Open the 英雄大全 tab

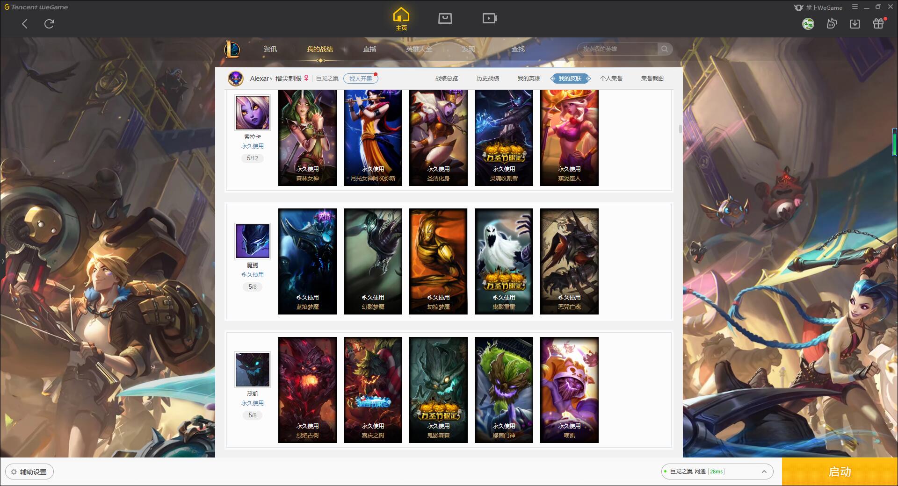pyautogui.click(x=419, y=49)
